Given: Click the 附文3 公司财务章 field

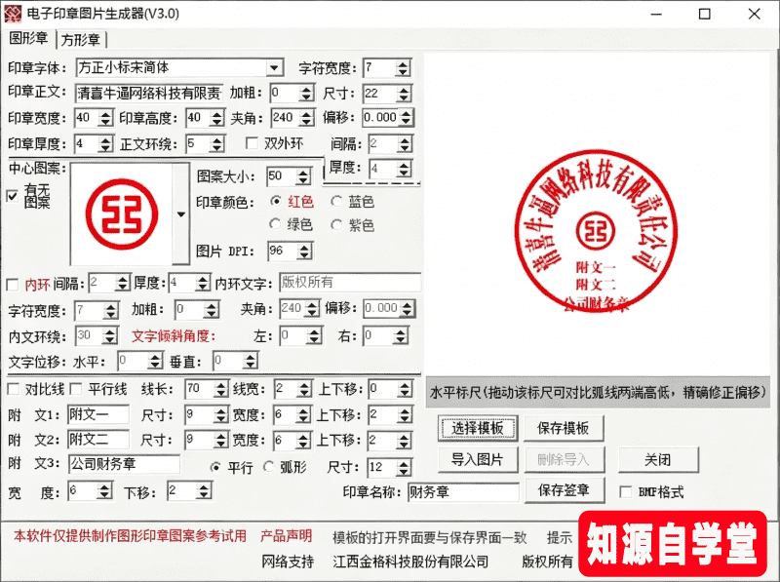Looking at the screenshot, I should point(124,464).
